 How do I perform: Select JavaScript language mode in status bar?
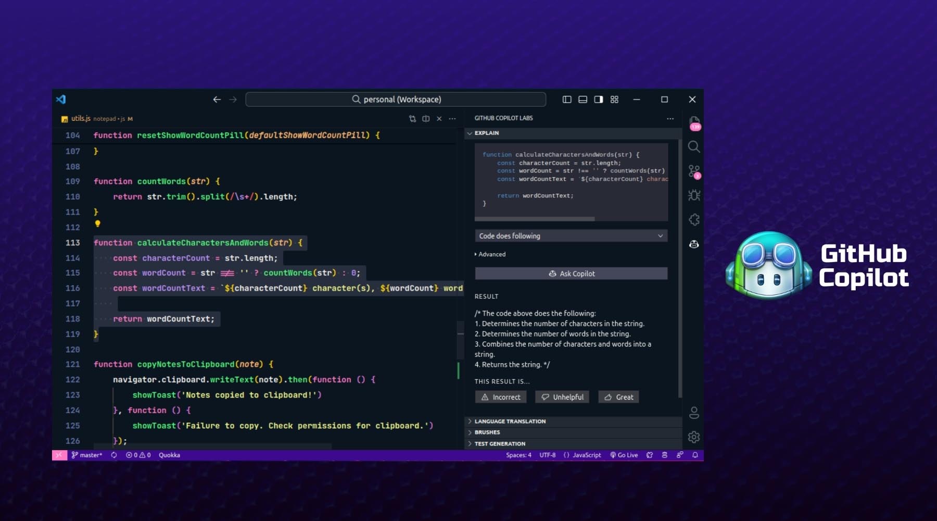[x=583, y=455]
